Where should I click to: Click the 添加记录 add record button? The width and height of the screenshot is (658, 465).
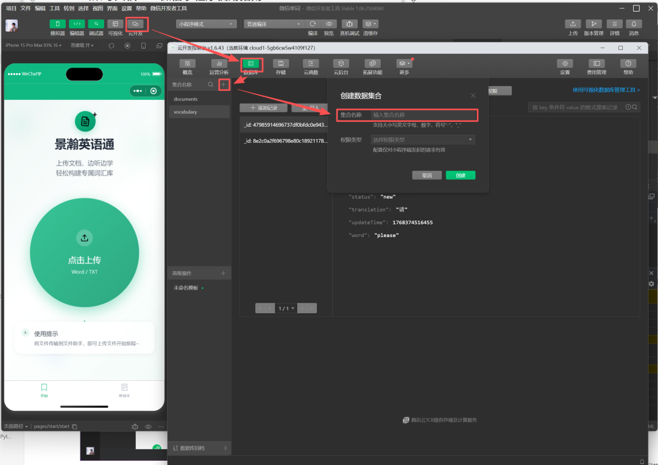pyautogui.click(x=264, y=108)
